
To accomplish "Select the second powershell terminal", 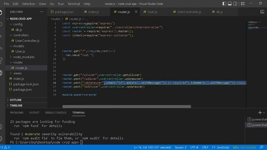I will coord(257,125).
